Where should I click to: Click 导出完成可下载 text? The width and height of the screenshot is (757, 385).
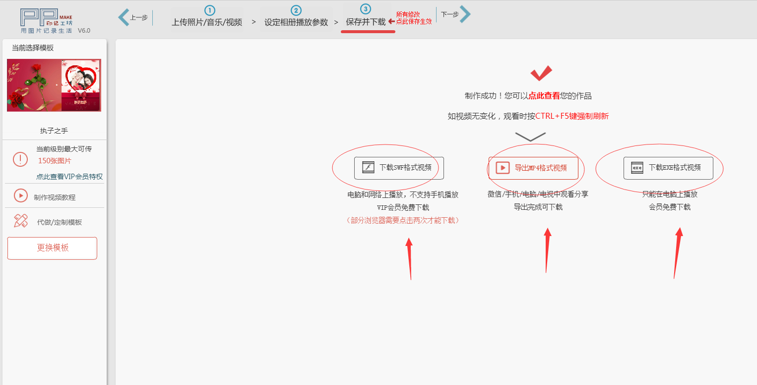click(538, 207)
